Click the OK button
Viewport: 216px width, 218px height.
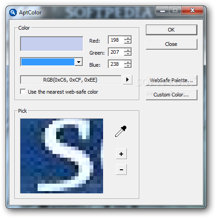tap(171, 30)
